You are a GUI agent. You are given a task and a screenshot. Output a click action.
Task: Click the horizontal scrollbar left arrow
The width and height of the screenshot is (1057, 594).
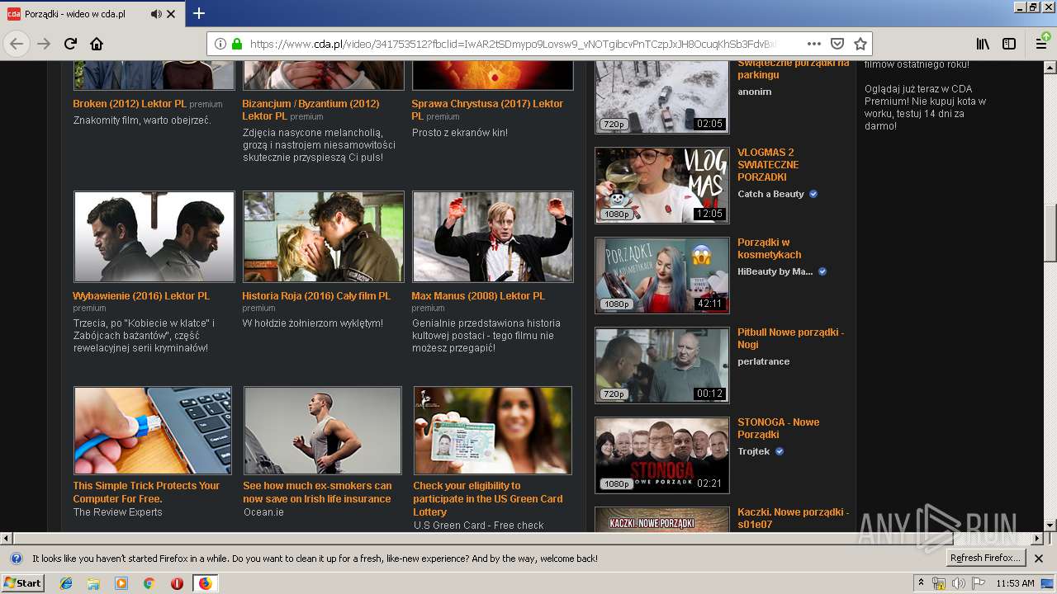(x=7, y=538)
